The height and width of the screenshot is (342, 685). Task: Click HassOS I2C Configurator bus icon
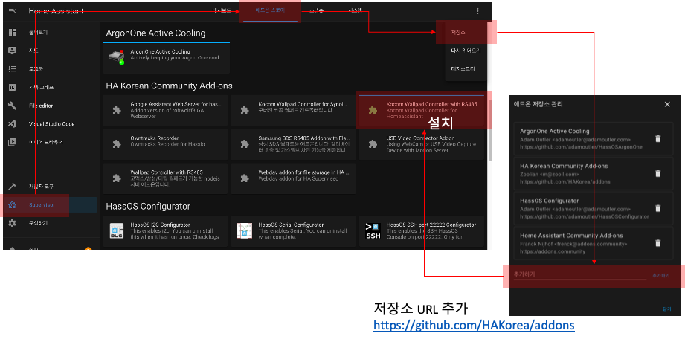coord(117,230)
